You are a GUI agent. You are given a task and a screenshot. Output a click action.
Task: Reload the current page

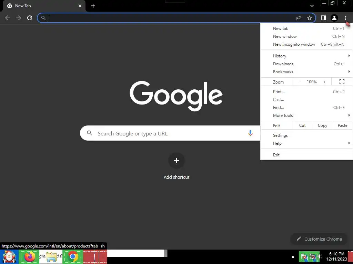point(30,18)
